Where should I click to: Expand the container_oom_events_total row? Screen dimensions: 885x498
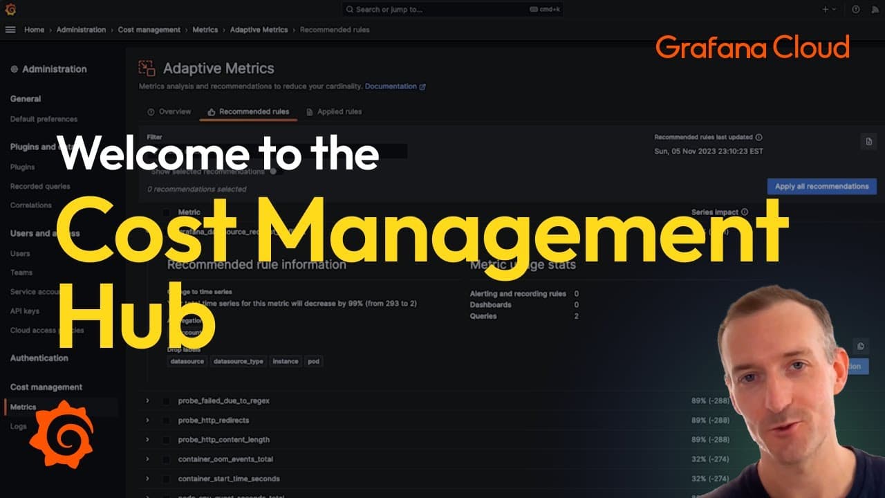(x=147, y=459)
